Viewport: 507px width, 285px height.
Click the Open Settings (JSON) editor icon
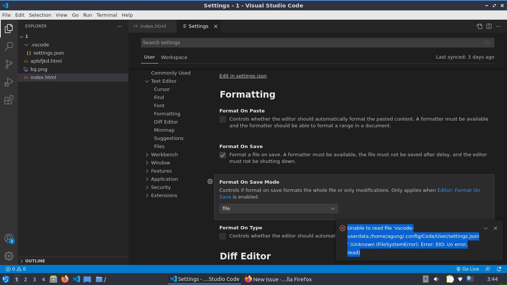(x=479, y=26)
